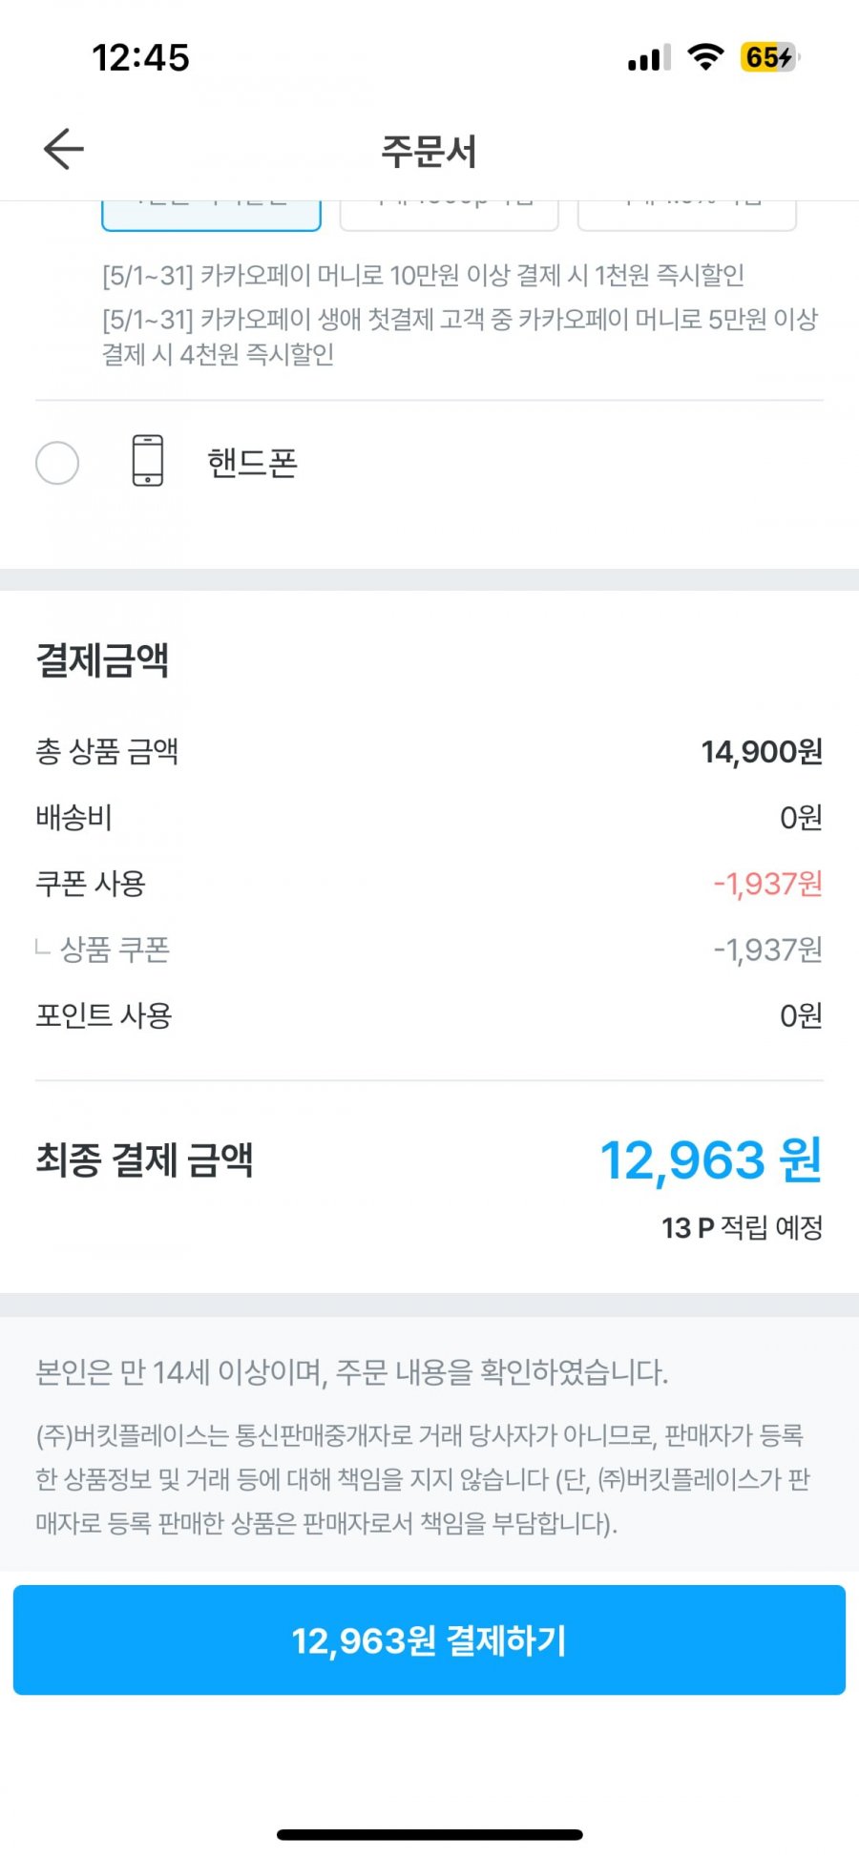Tap the home indicator bar at bottom
The width and height of the screenshot is (859, 1858).
point(429,1834)
